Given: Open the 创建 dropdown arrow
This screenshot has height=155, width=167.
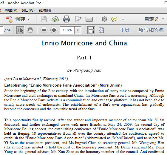Looking at the screenshot, I should (28, 19).
